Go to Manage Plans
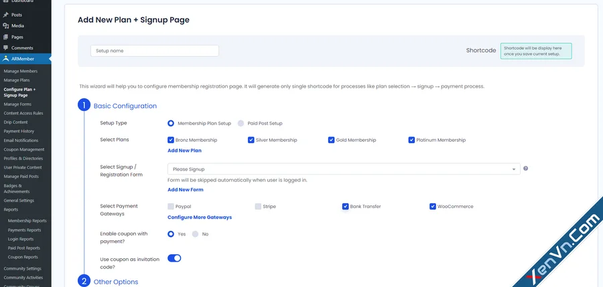The height and width of the screenshot is (287, 603). click(17, 80)
